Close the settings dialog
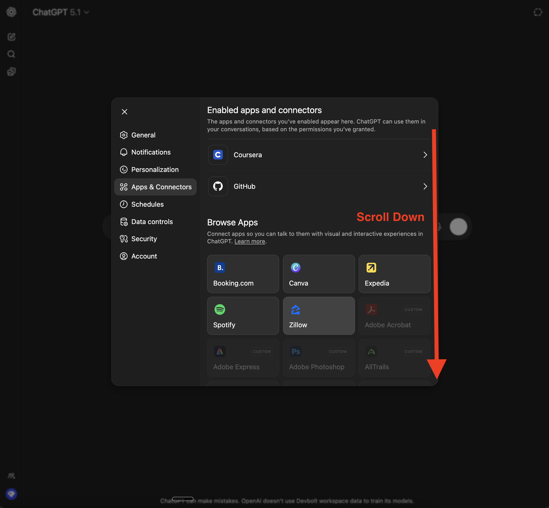 [125, 111]
